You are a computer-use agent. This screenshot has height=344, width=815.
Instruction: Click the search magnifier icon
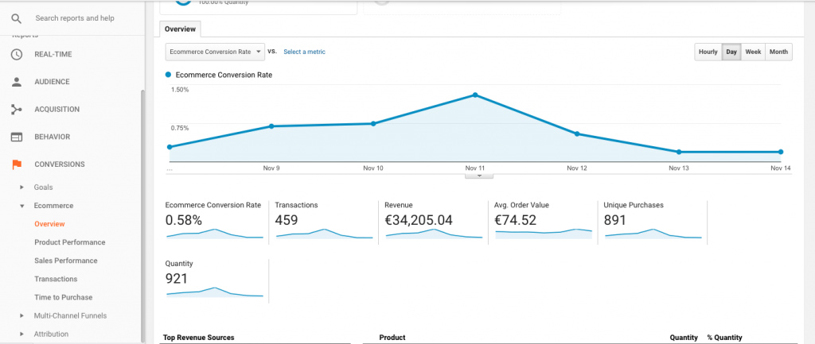coord(17,19)
